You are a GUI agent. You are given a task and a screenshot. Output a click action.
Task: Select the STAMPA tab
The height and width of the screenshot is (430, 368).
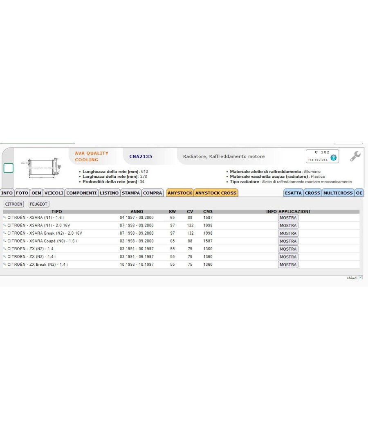[130, 193]
